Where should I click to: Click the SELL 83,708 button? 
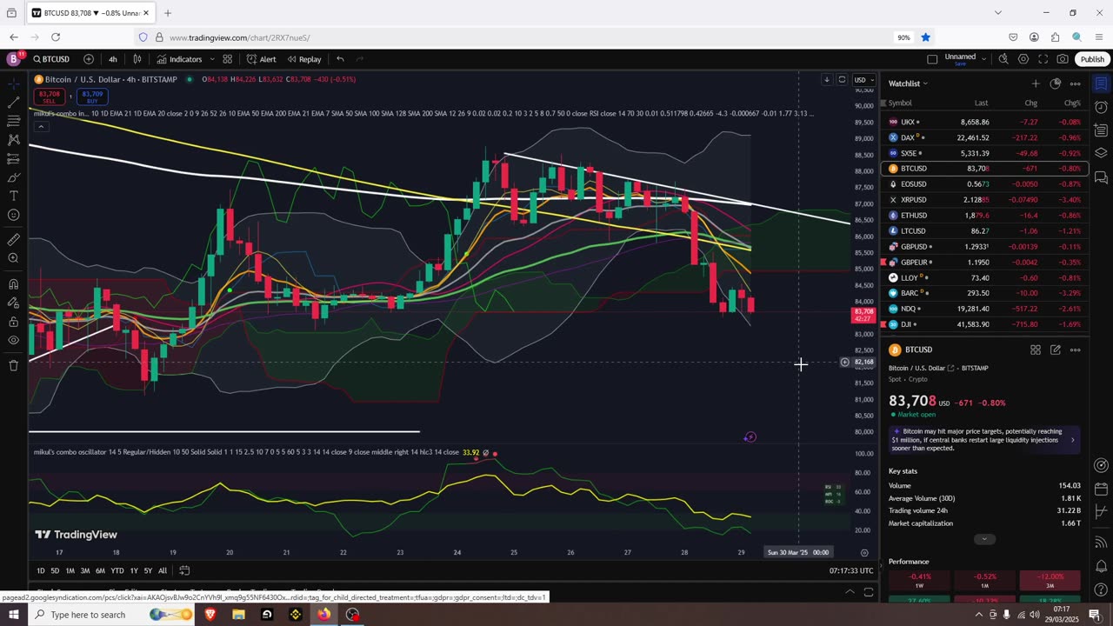coord(49,97)
